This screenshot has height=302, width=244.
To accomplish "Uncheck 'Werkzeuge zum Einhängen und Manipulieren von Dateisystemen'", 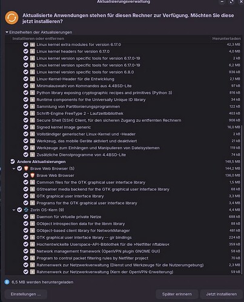I will click(25, 148).
